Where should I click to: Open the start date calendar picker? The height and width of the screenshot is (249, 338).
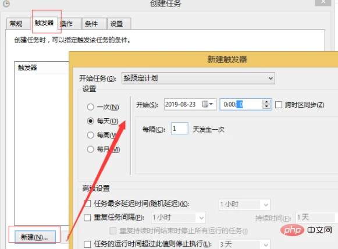pos(208,104)
